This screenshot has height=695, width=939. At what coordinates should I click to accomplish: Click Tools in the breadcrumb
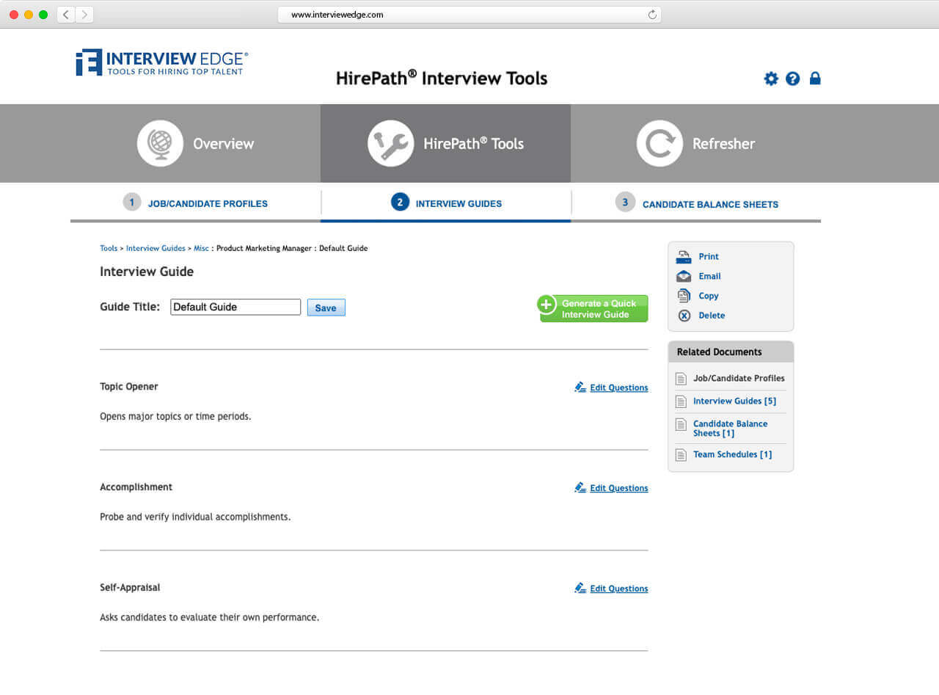pos(109,249)
